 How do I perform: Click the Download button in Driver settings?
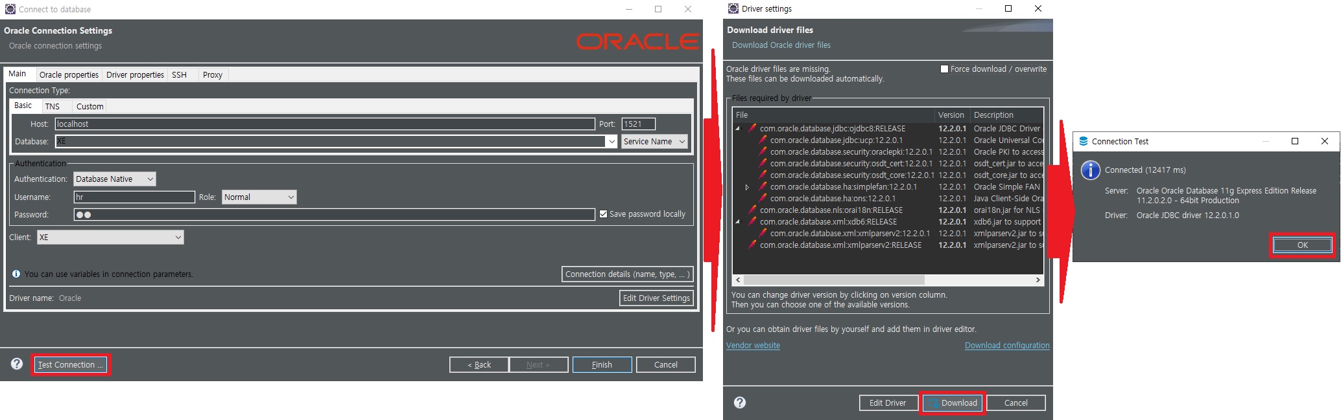tap(953, 403)
